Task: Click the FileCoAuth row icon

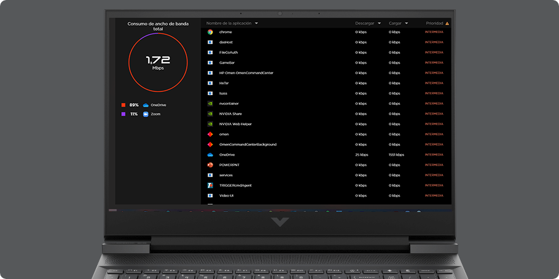Action: pyautogui.click(x=210, y=52)
